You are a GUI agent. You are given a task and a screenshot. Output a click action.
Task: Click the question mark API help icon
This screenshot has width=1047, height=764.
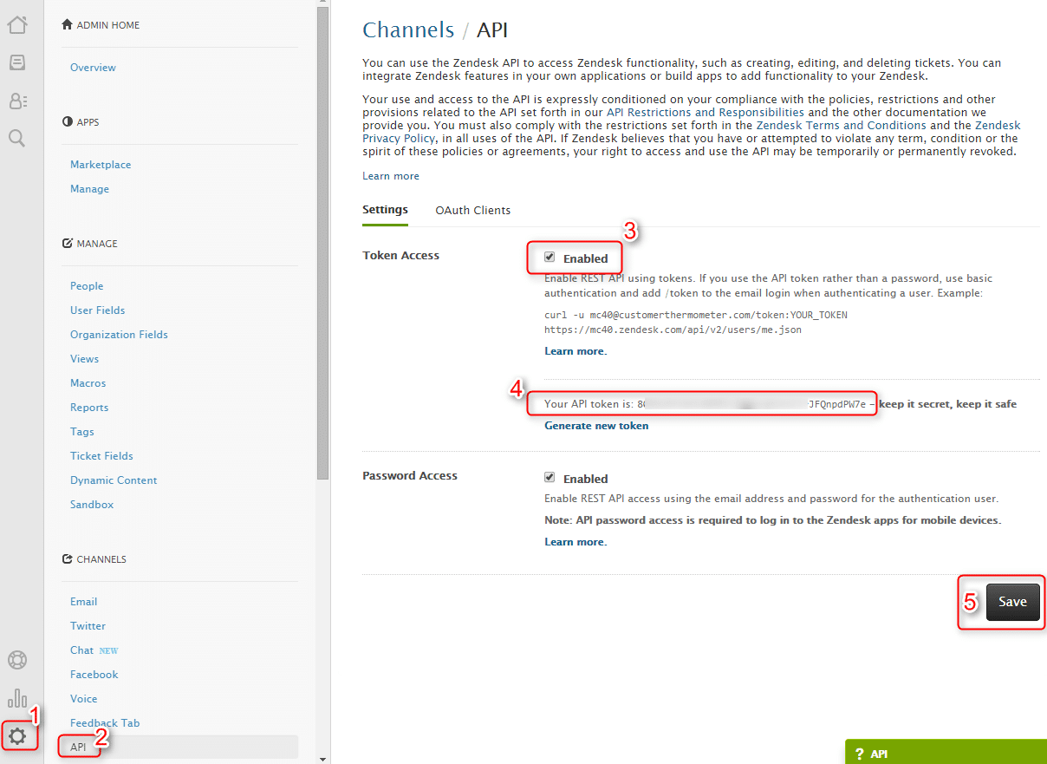(x=859, y=754)
